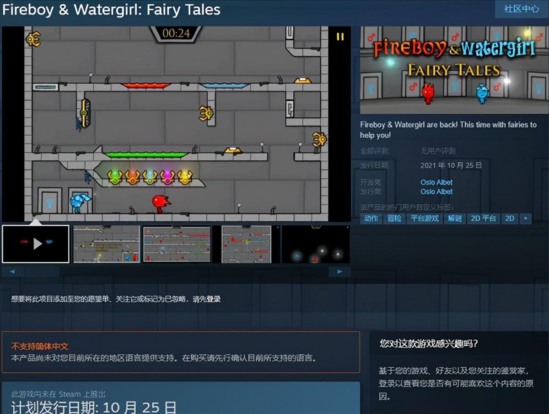Screen dimensions: 549x414
Task: Select the 冒险 tag
Action: pyautogui.click(x=394, y=218)
